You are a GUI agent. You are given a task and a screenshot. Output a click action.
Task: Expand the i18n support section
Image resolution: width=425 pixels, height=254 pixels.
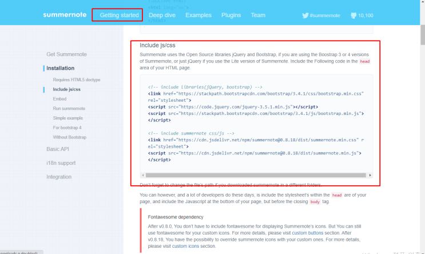(61, 162)
